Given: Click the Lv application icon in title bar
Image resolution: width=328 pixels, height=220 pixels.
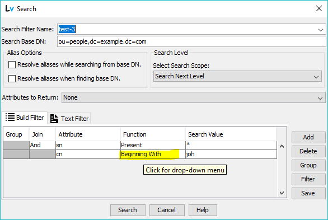Looking at the screenshot, I should pyautogui.click(x=10, y=9).
